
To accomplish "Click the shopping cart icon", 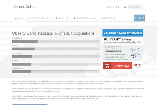I will 107,66.
